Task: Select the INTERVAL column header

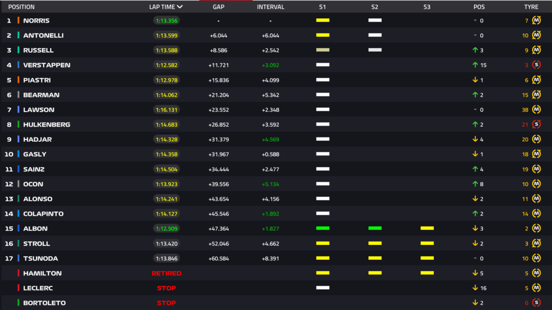Action: pos(271,7)
